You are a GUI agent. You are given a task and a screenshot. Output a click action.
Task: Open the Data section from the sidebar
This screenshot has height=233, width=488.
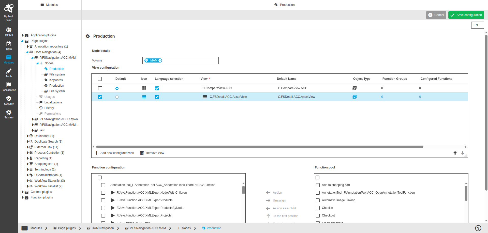click(9, 45)
